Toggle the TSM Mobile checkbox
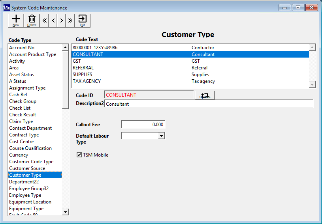 pyautogui.click(x=79, y=155)
